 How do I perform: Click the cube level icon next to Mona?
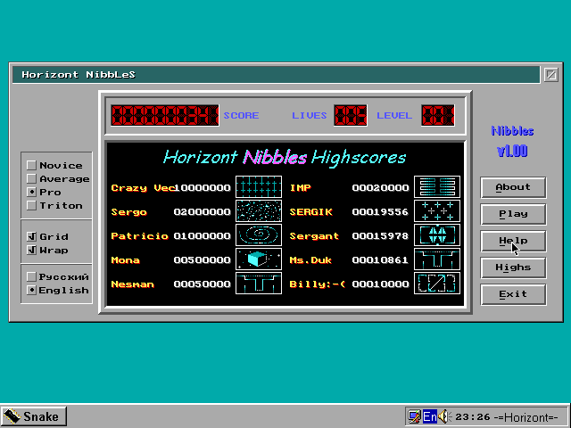[x=258, y=259]
